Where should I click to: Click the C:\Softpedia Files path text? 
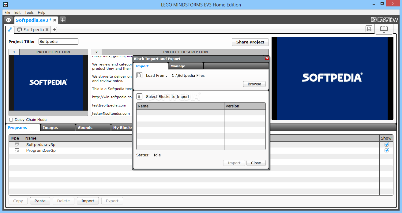(x=188, y=75)
